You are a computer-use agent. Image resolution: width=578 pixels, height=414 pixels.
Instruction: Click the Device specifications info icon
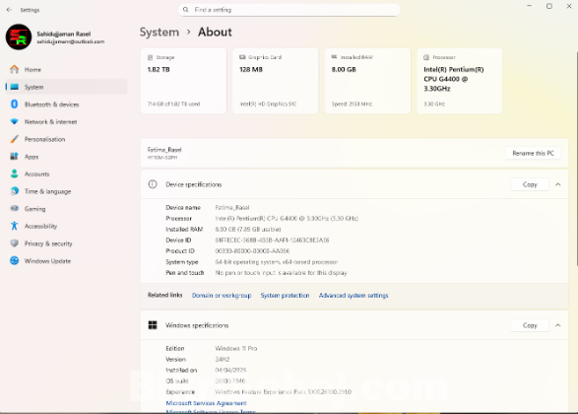click(153, 184)
